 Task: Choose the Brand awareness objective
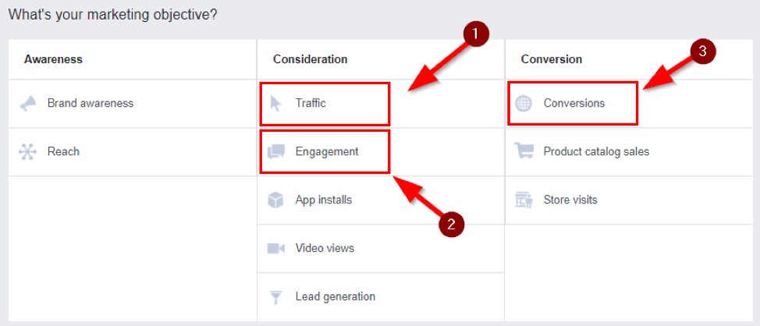91,103
